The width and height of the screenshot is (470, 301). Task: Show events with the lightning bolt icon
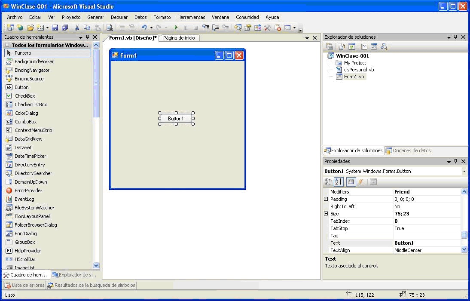click(360, 181)
